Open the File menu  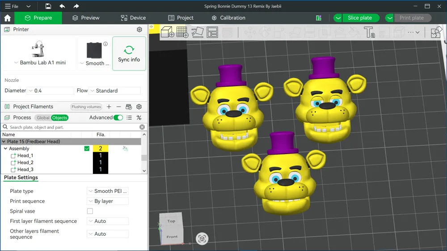[12, 6]
